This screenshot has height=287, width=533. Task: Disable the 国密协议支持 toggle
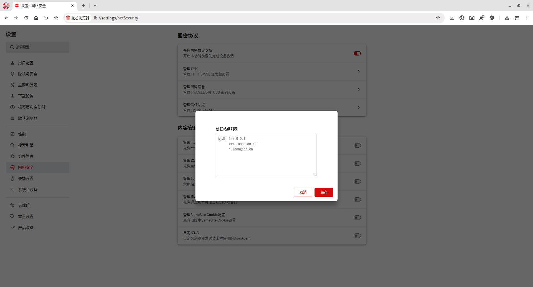(x=357, y=53)
